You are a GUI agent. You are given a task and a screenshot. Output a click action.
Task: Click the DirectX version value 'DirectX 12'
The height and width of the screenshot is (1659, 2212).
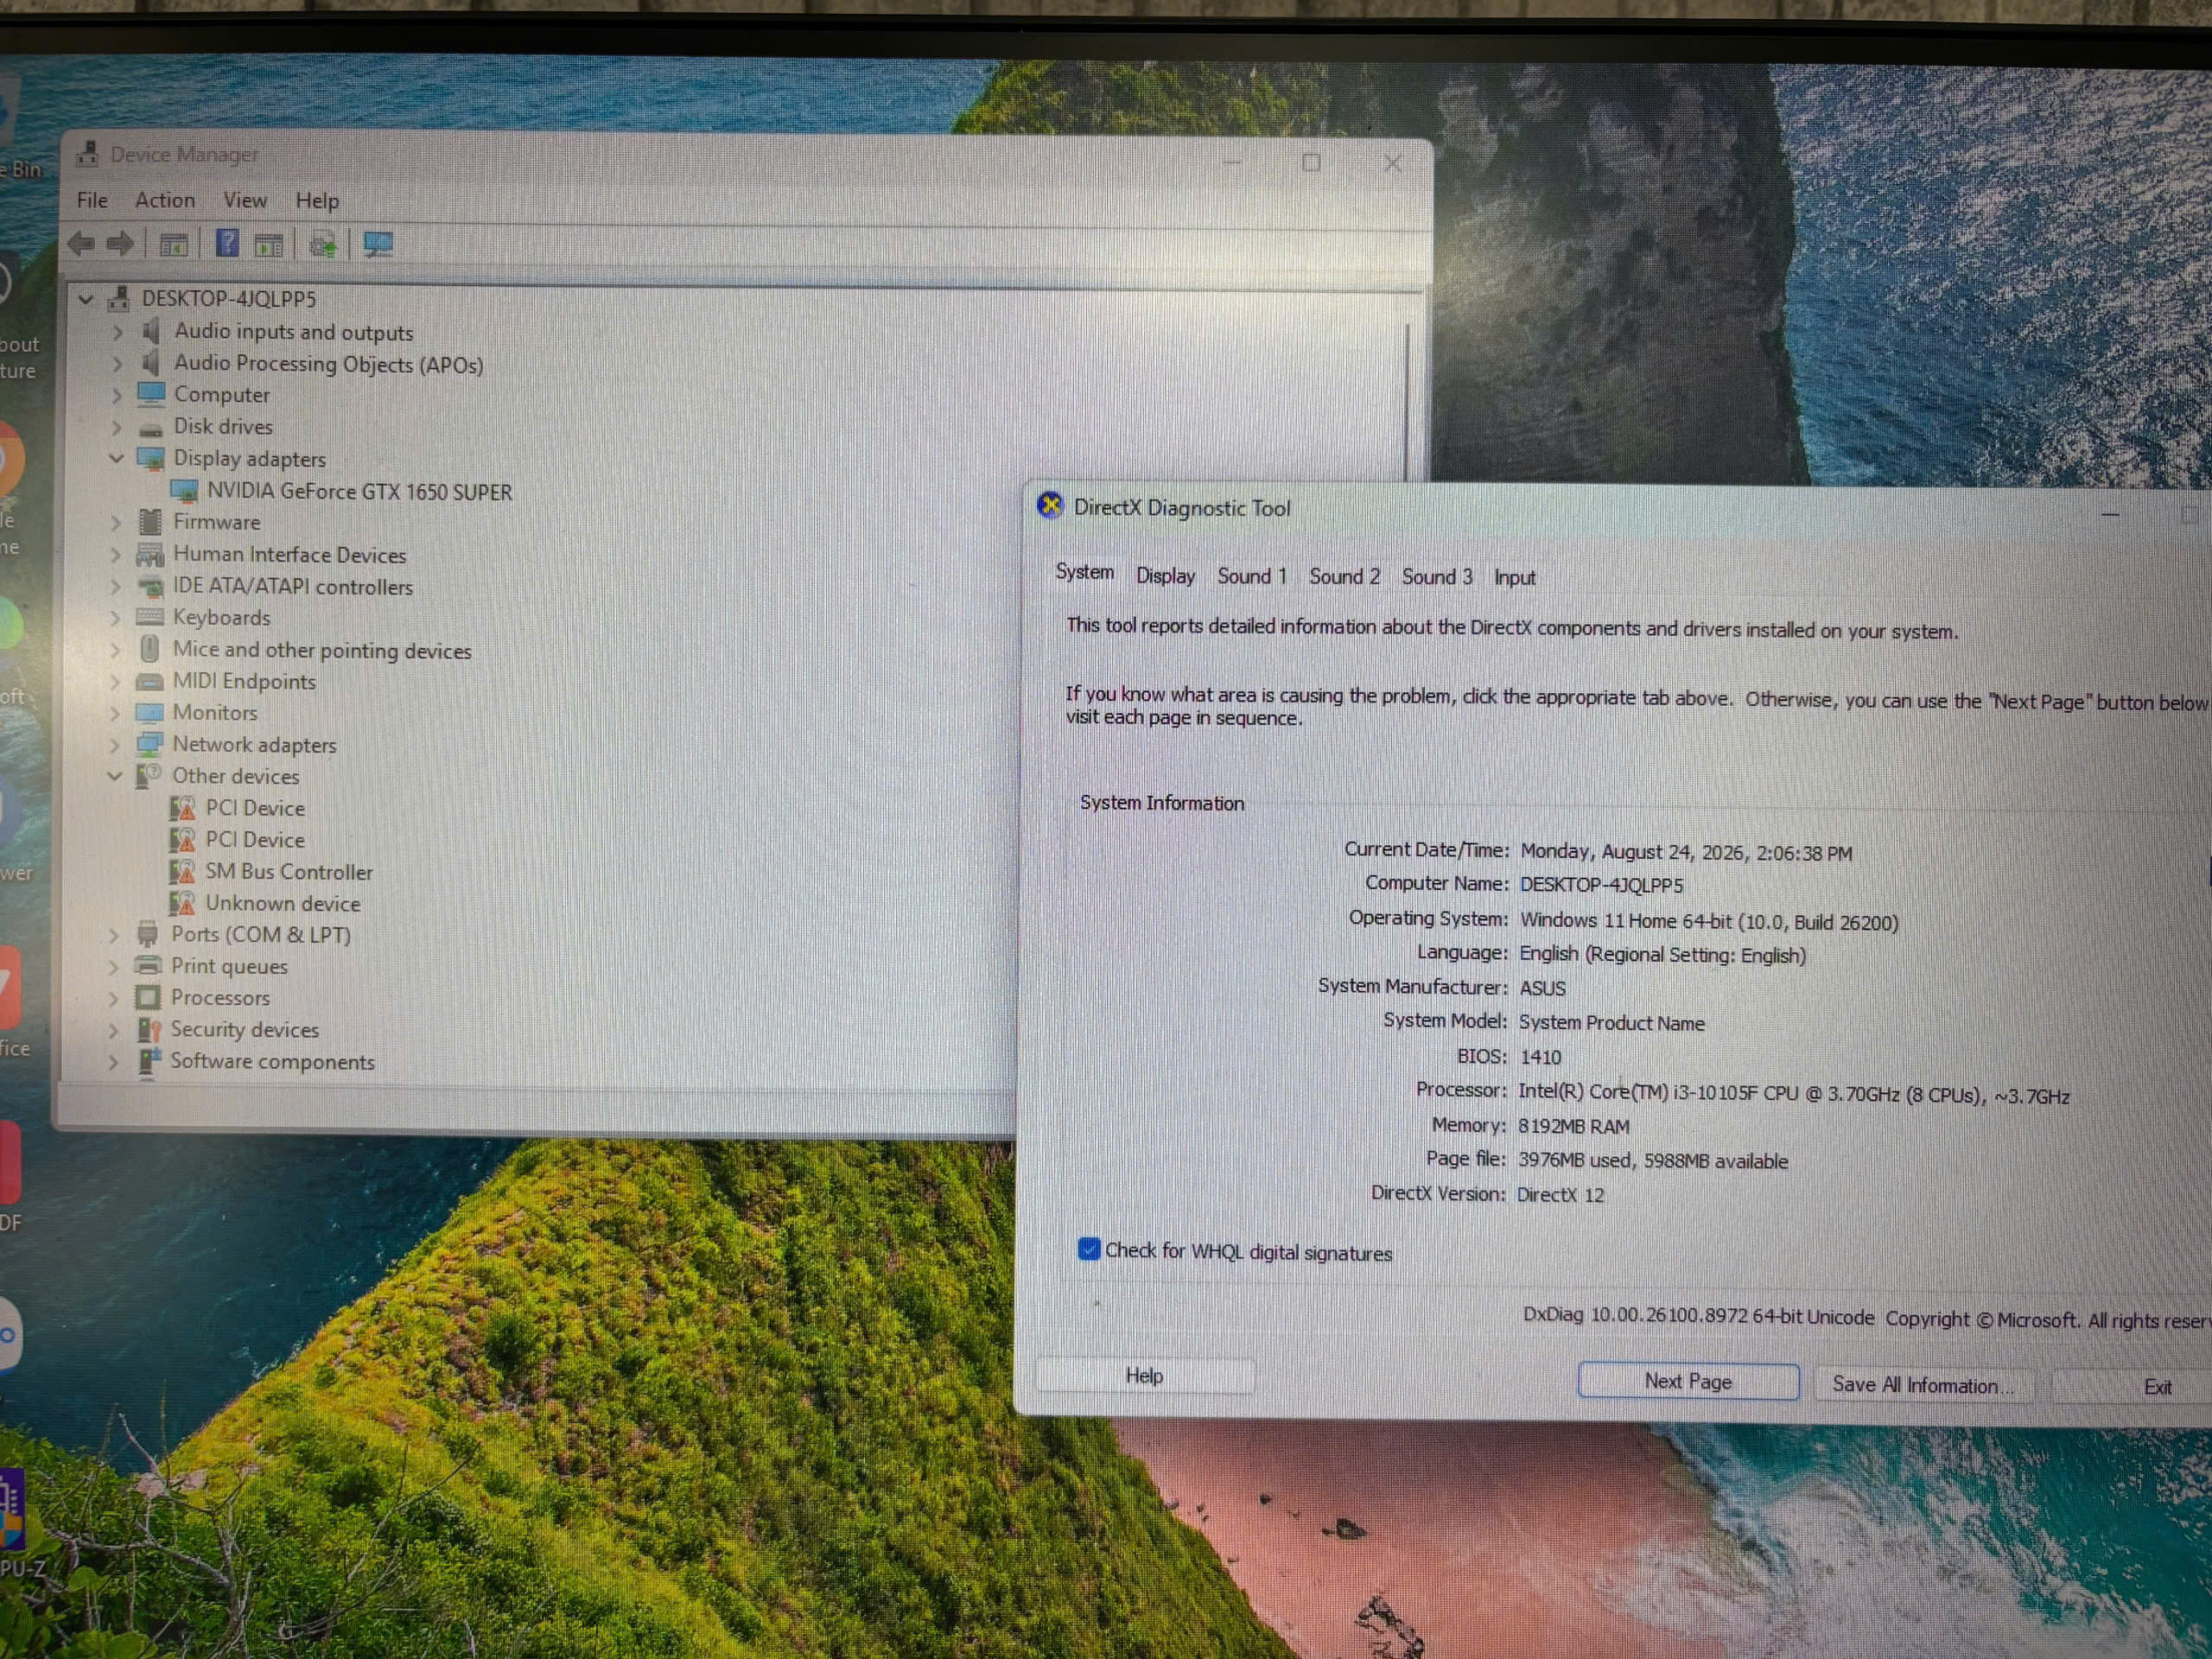tap(1560, 1194)
